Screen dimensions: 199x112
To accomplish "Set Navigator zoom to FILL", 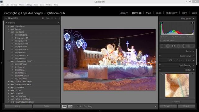I will (x=48, y=18).
